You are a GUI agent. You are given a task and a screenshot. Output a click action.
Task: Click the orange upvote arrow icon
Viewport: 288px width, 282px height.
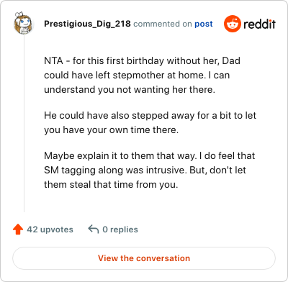18,229
